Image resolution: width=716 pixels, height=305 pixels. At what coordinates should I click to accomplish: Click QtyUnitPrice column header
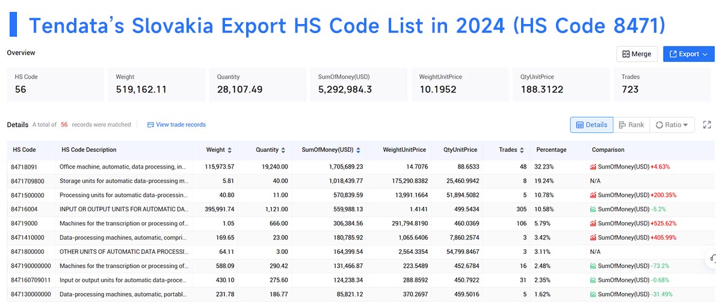pyautogui.click(x=460, y=149)
